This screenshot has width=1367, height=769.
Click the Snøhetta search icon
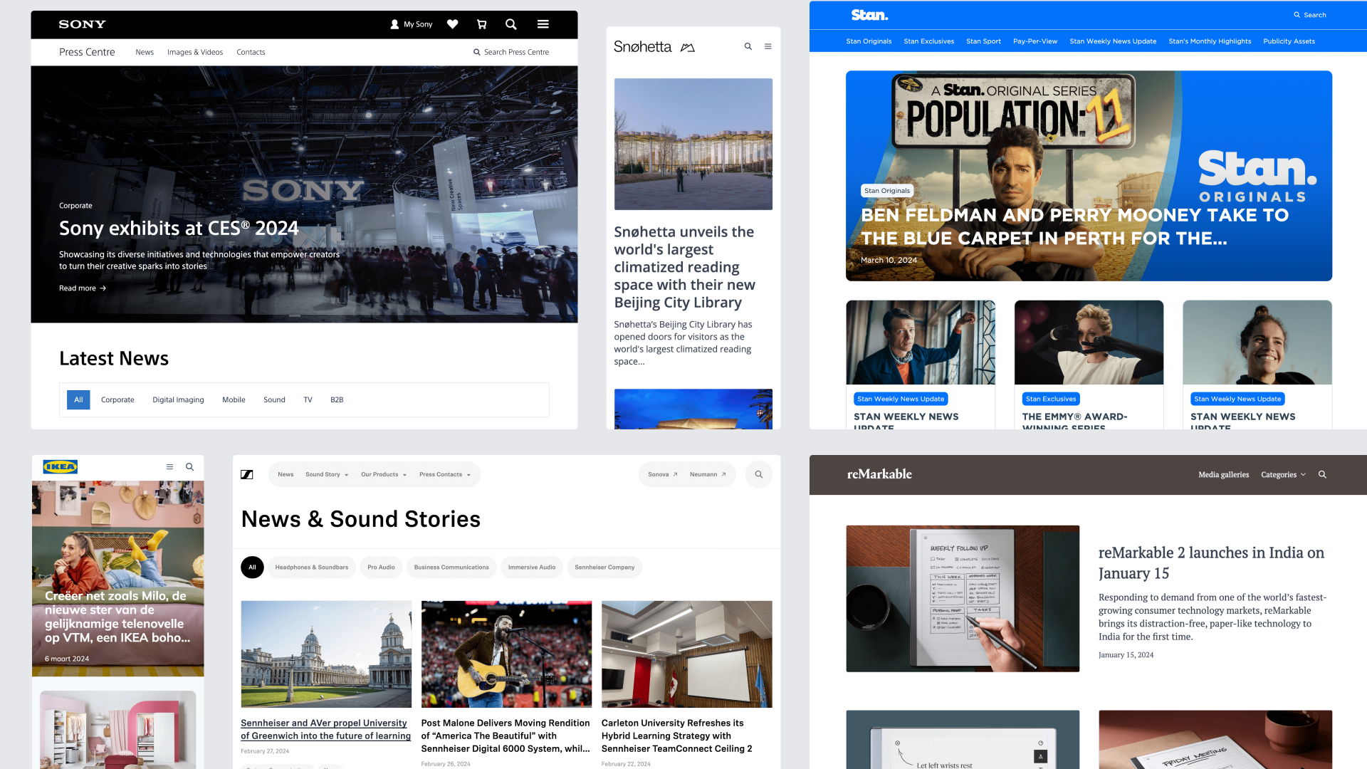[x=748, y=45]
